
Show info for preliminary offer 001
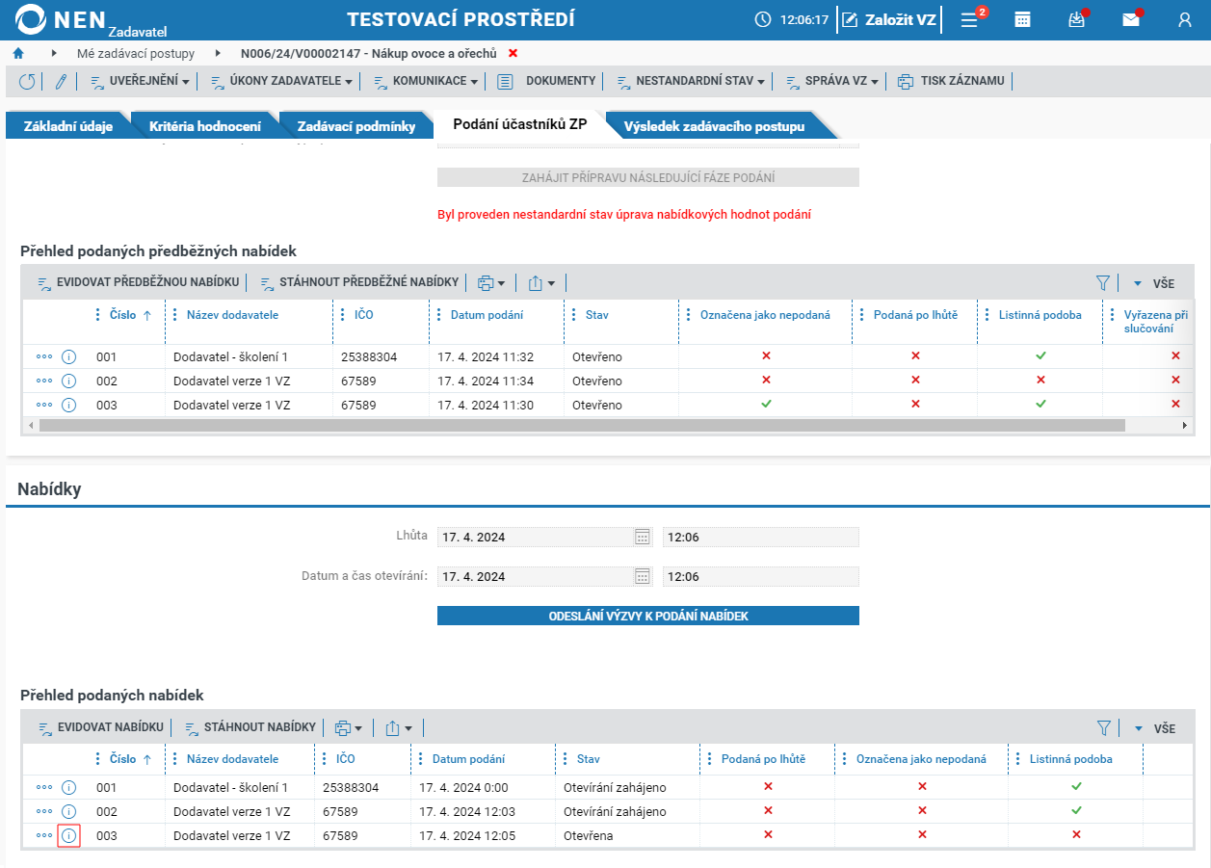[68, 357]
